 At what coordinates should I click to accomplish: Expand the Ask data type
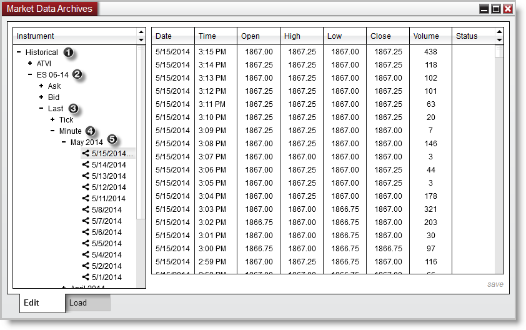(x=41, y=86)
